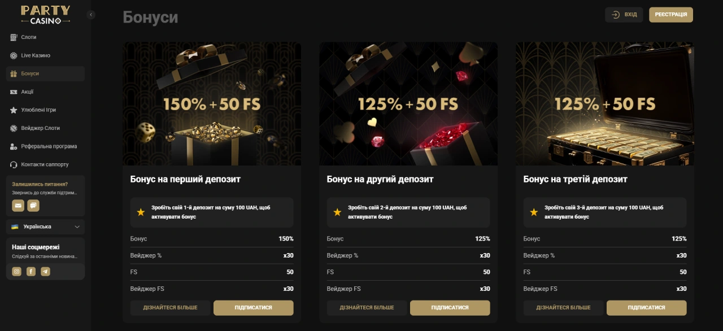
Task: Click the Вейджер Слоти icon
Action: [14, 128]
